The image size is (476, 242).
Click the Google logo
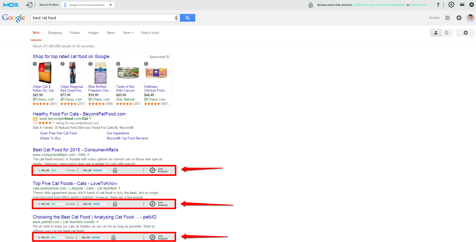pos(14,18)
